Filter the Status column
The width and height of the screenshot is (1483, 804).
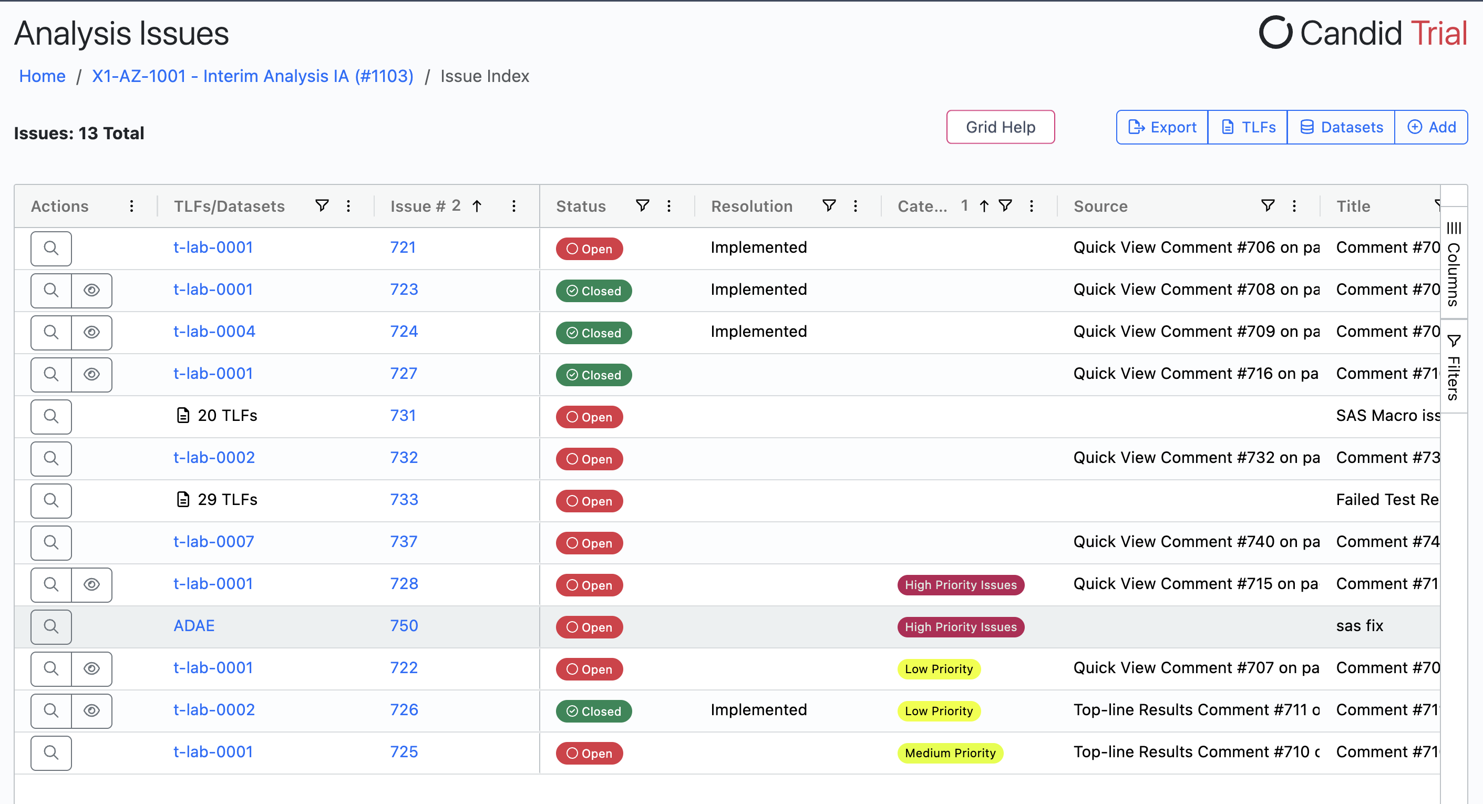(x=643, y=205)
